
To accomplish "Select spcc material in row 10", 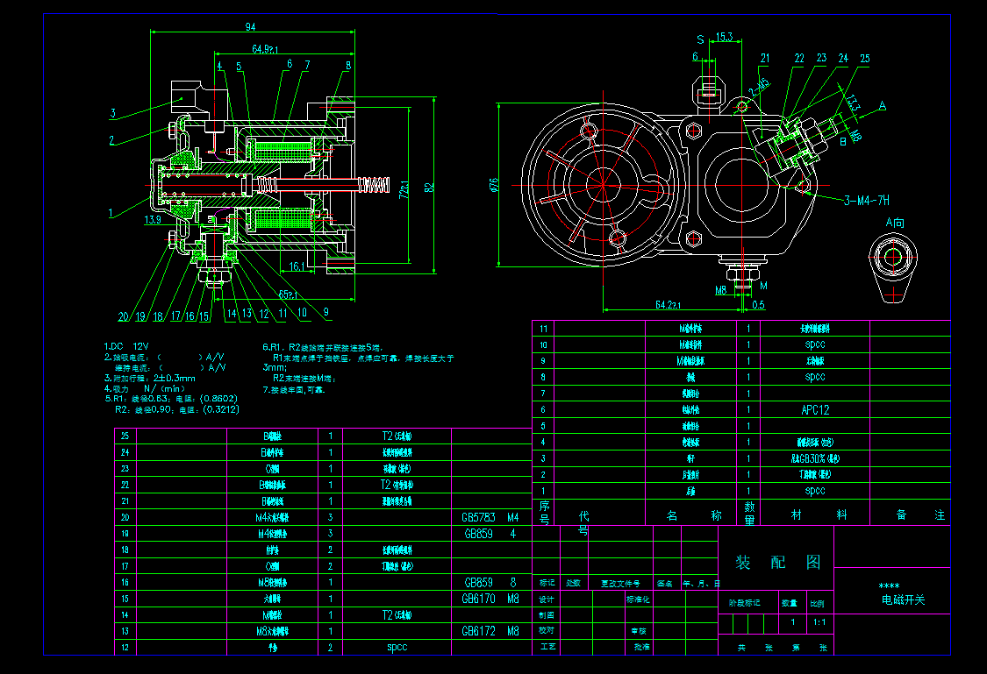I will pos(815,344).
